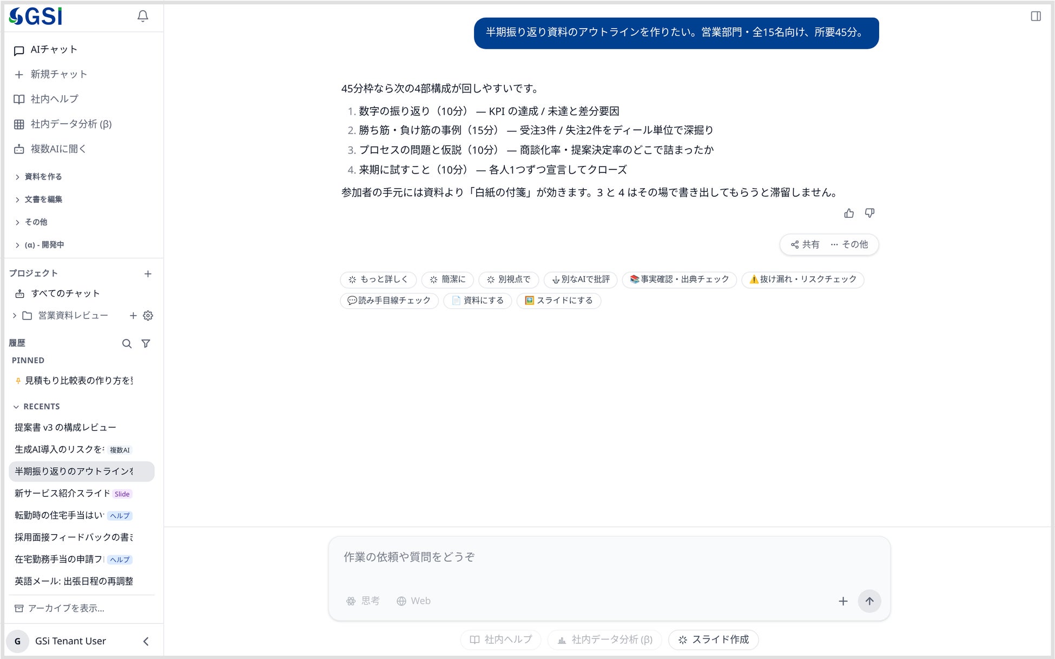Focus the 作業の依頼や質問をどうぞ input
Screen dimensions: 1055x659
(x=609, y=557)
